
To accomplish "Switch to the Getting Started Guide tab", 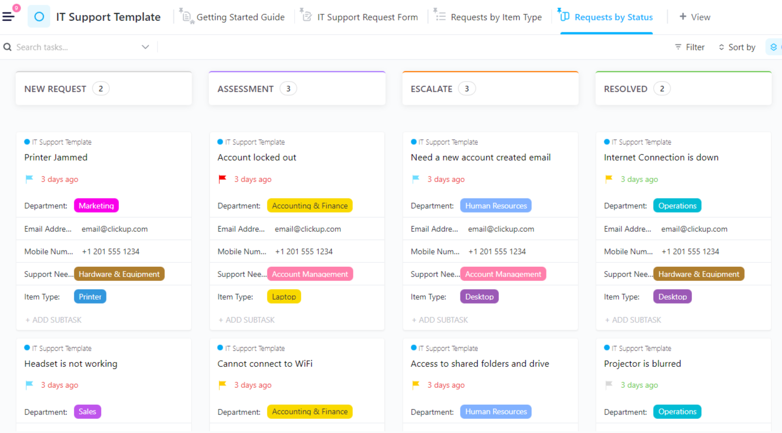I will click(x=240, y=16).
